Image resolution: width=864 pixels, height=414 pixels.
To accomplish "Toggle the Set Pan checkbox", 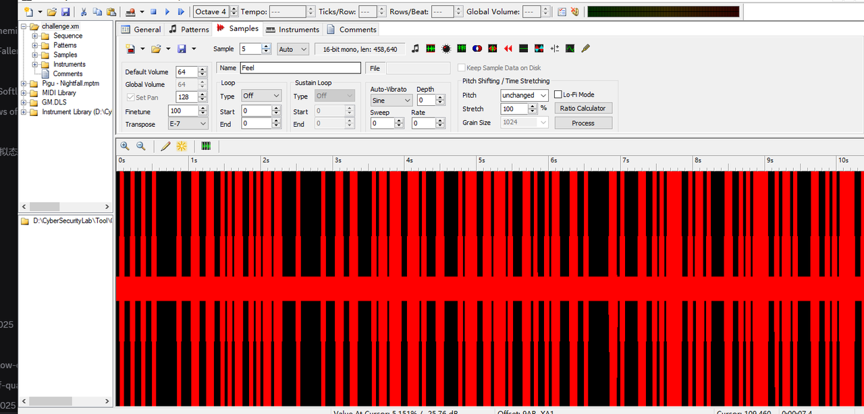I will [131, 97].
